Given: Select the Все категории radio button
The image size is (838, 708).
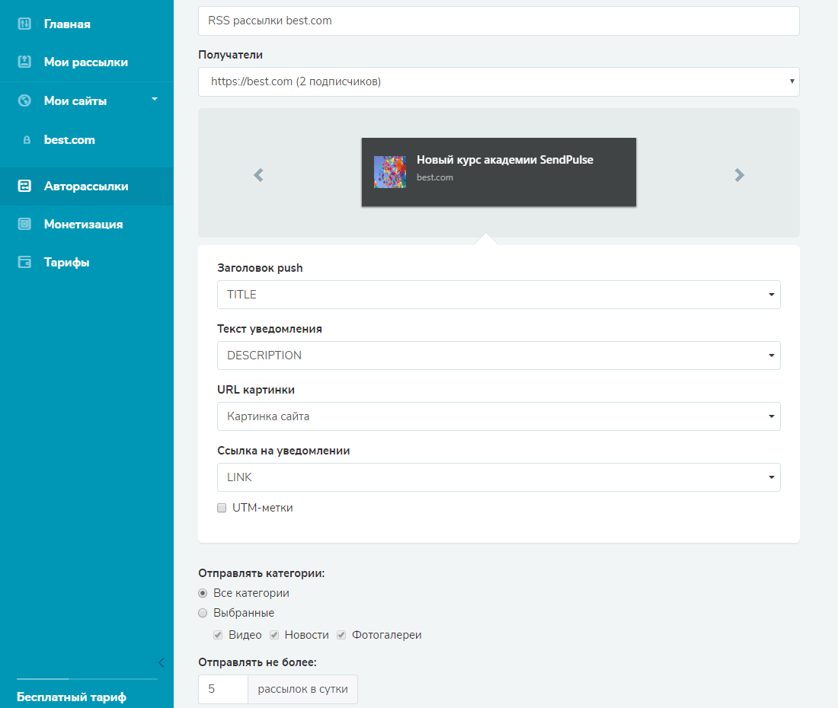Looking at the screenshot, I should pos(203,593).
